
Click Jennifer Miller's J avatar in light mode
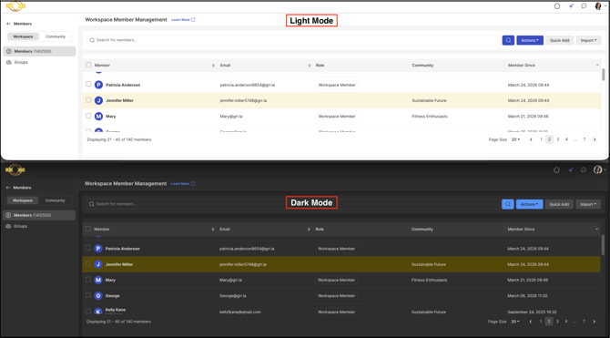(x=99, y=100)
